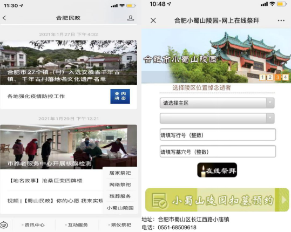Open the profile person icon
This screenshot has width=291, height=232.
coord(131,18)
